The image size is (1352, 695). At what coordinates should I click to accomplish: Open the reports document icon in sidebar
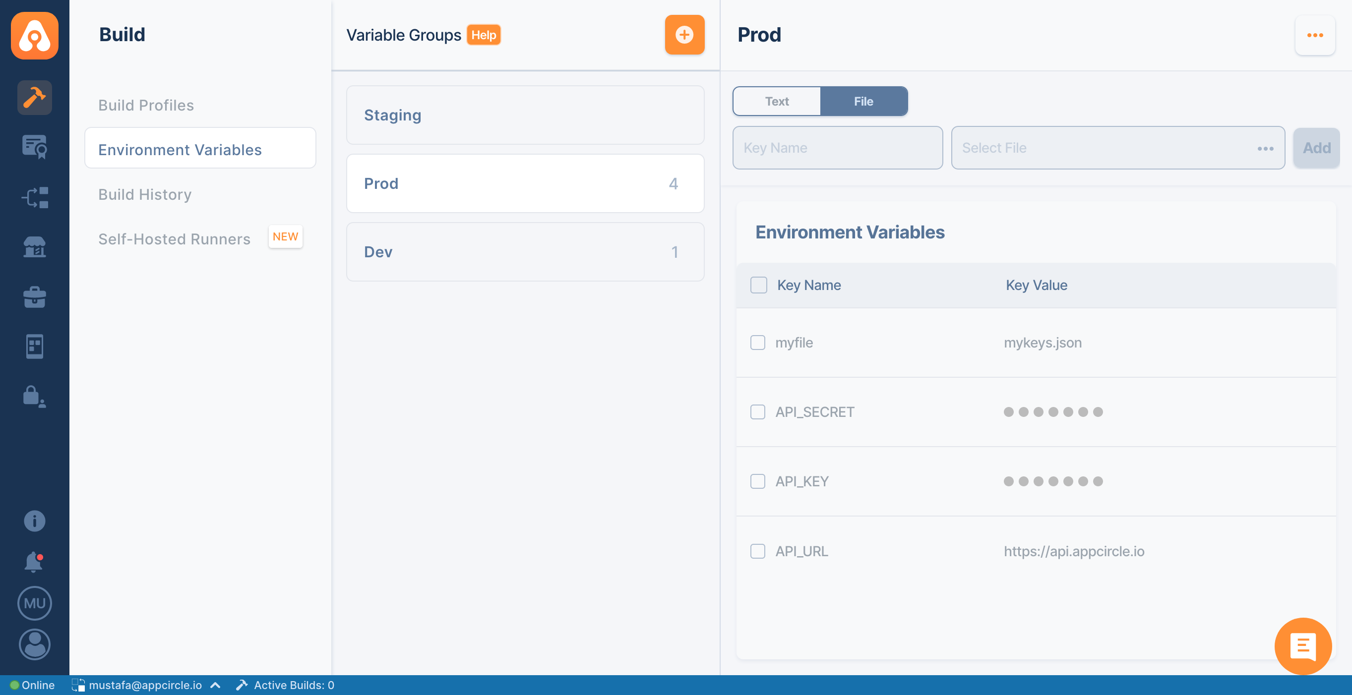click(35, 346)
